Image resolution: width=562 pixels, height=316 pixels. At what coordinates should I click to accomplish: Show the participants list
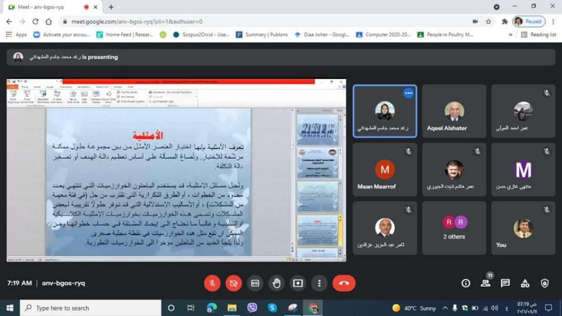click(x=485, y=283)
